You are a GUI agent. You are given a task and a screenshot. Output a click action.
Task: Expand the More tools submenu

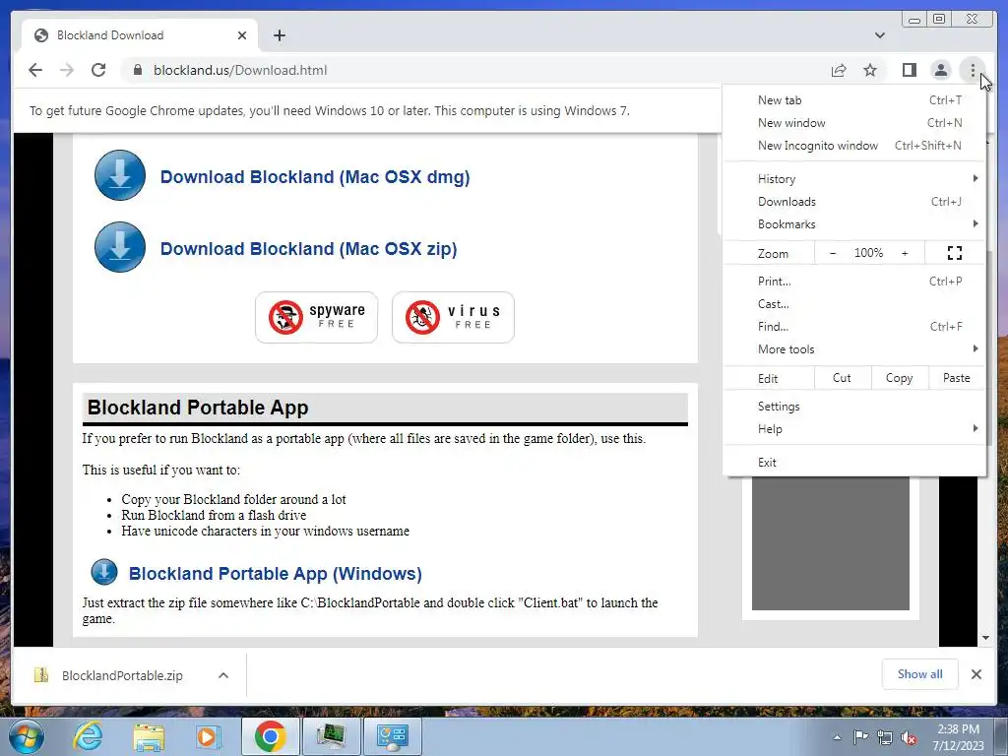[854, 349]
